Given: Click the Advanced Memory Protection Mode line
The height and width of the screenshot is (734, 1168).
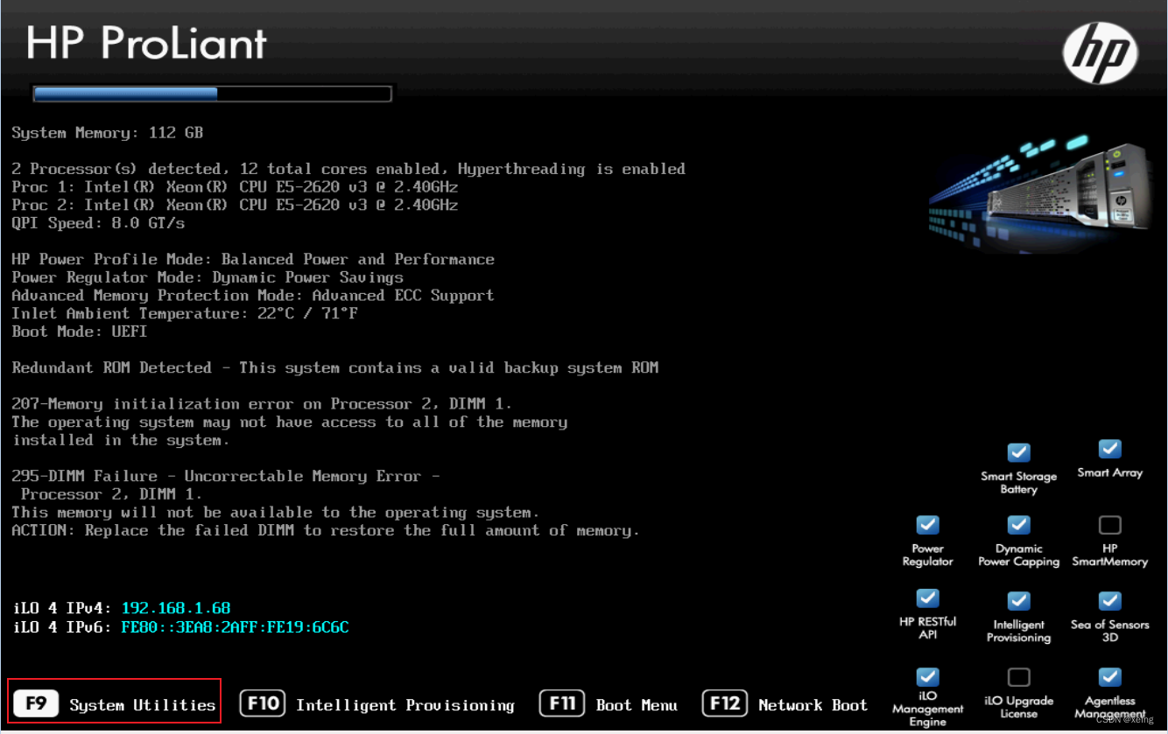Looking at the screenshot, I should 253,296.
